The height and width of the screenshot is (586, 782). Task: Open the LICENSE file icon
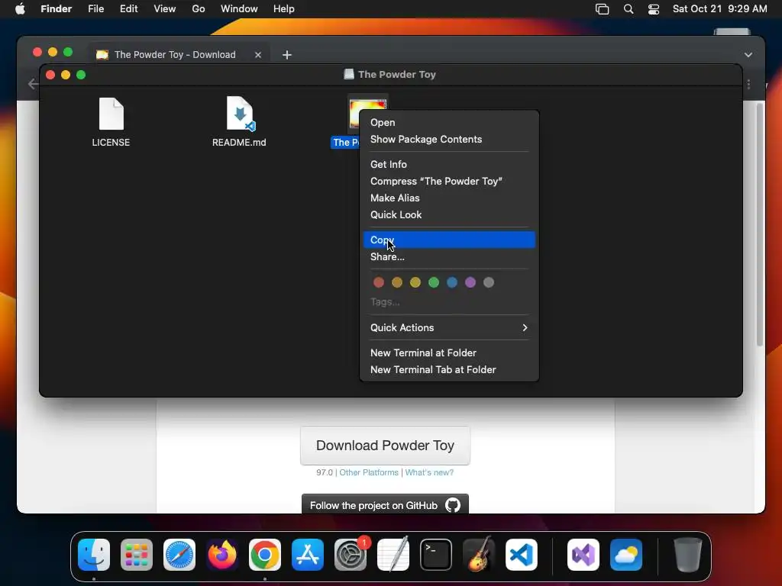click(111, 114)
